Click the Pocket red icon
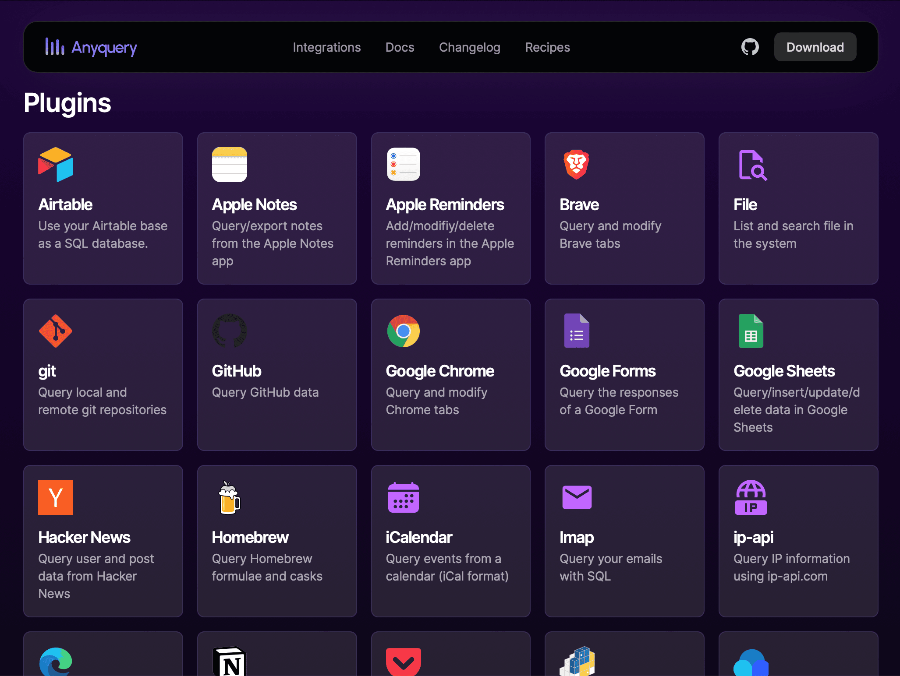Image resolution: width=900 pixels, height=676 pixels. [x=403, y=662]
